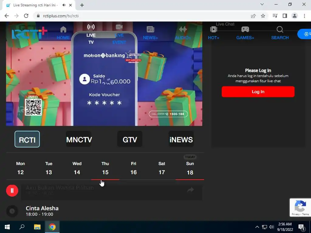Screen dimensions: 311x233
Task: Click the live video player
Action: 104,74
